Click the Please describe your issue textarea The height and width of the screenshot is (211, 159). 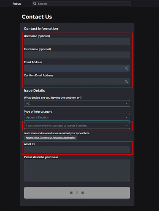pos(77,170)
